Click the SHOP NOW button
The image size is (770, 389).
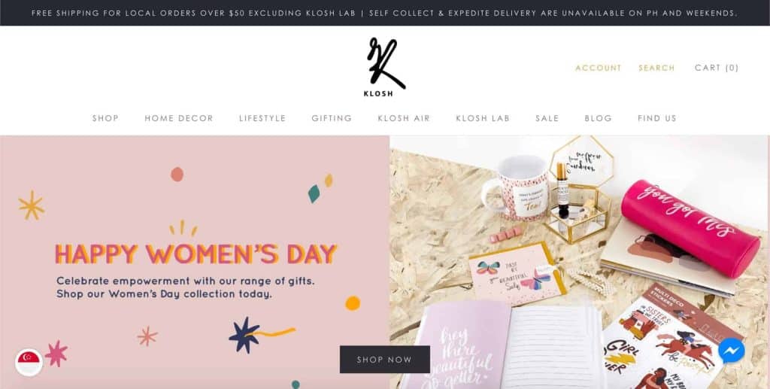pyautogui.click(x=385, y=360)
